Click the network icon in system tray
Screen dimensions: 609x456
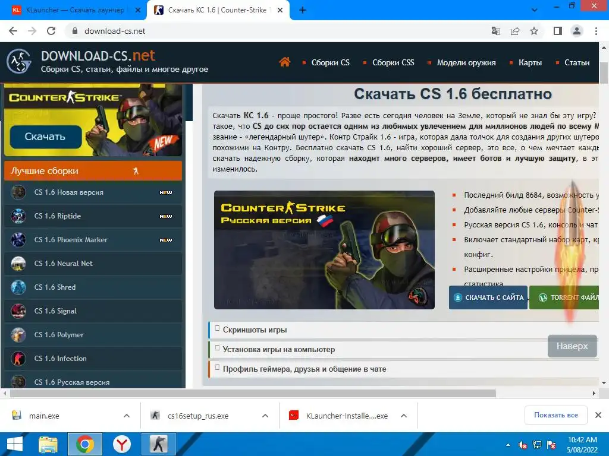pos(537,445)
